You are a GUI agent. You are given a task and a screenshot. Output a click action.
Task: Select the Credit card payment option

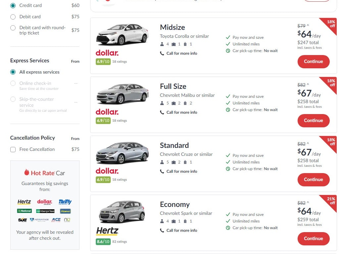(13, 5)
